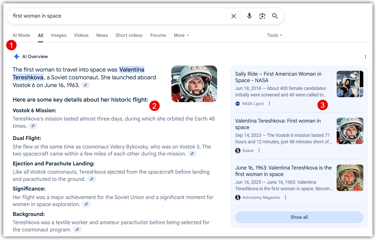Open the Short videos tab
The height and width of the screenshot is (240, 376).
[129, 35]
